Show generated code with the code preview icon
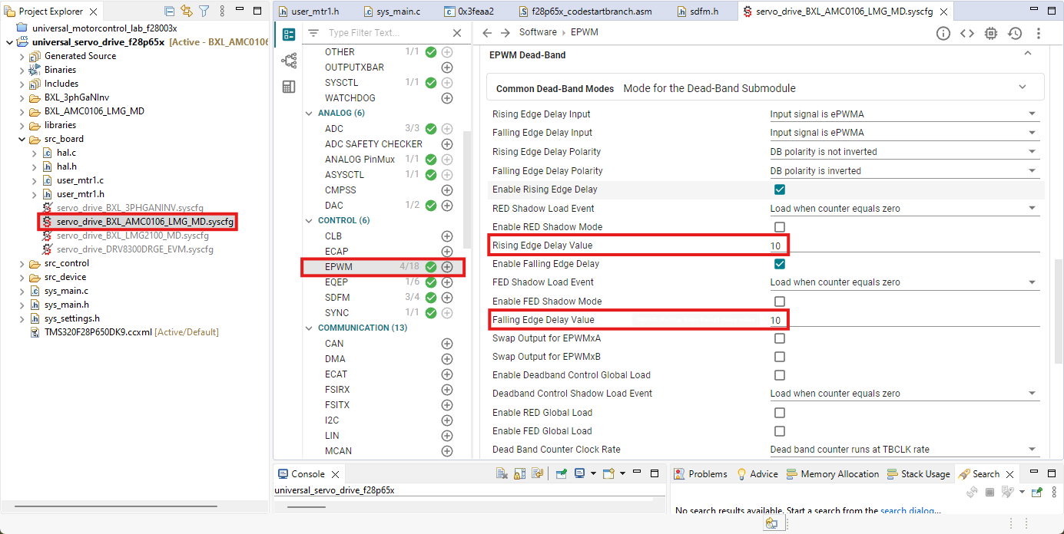This screenshot has width=1064, height=534. 966,33
